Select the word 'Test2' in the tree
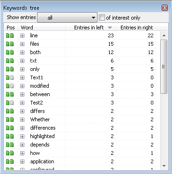This screenshot has width=172, height=174. 37,103
